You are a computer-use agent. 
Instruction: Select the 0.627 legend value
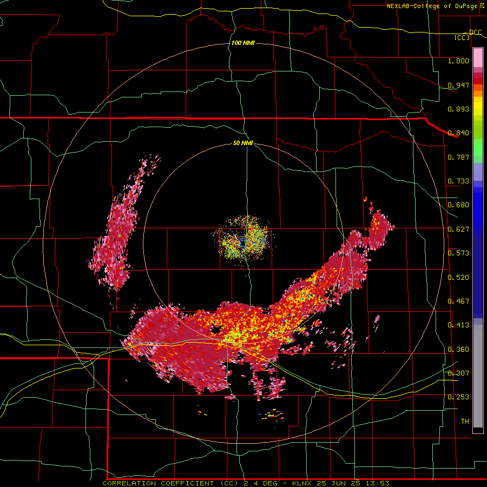458,229
